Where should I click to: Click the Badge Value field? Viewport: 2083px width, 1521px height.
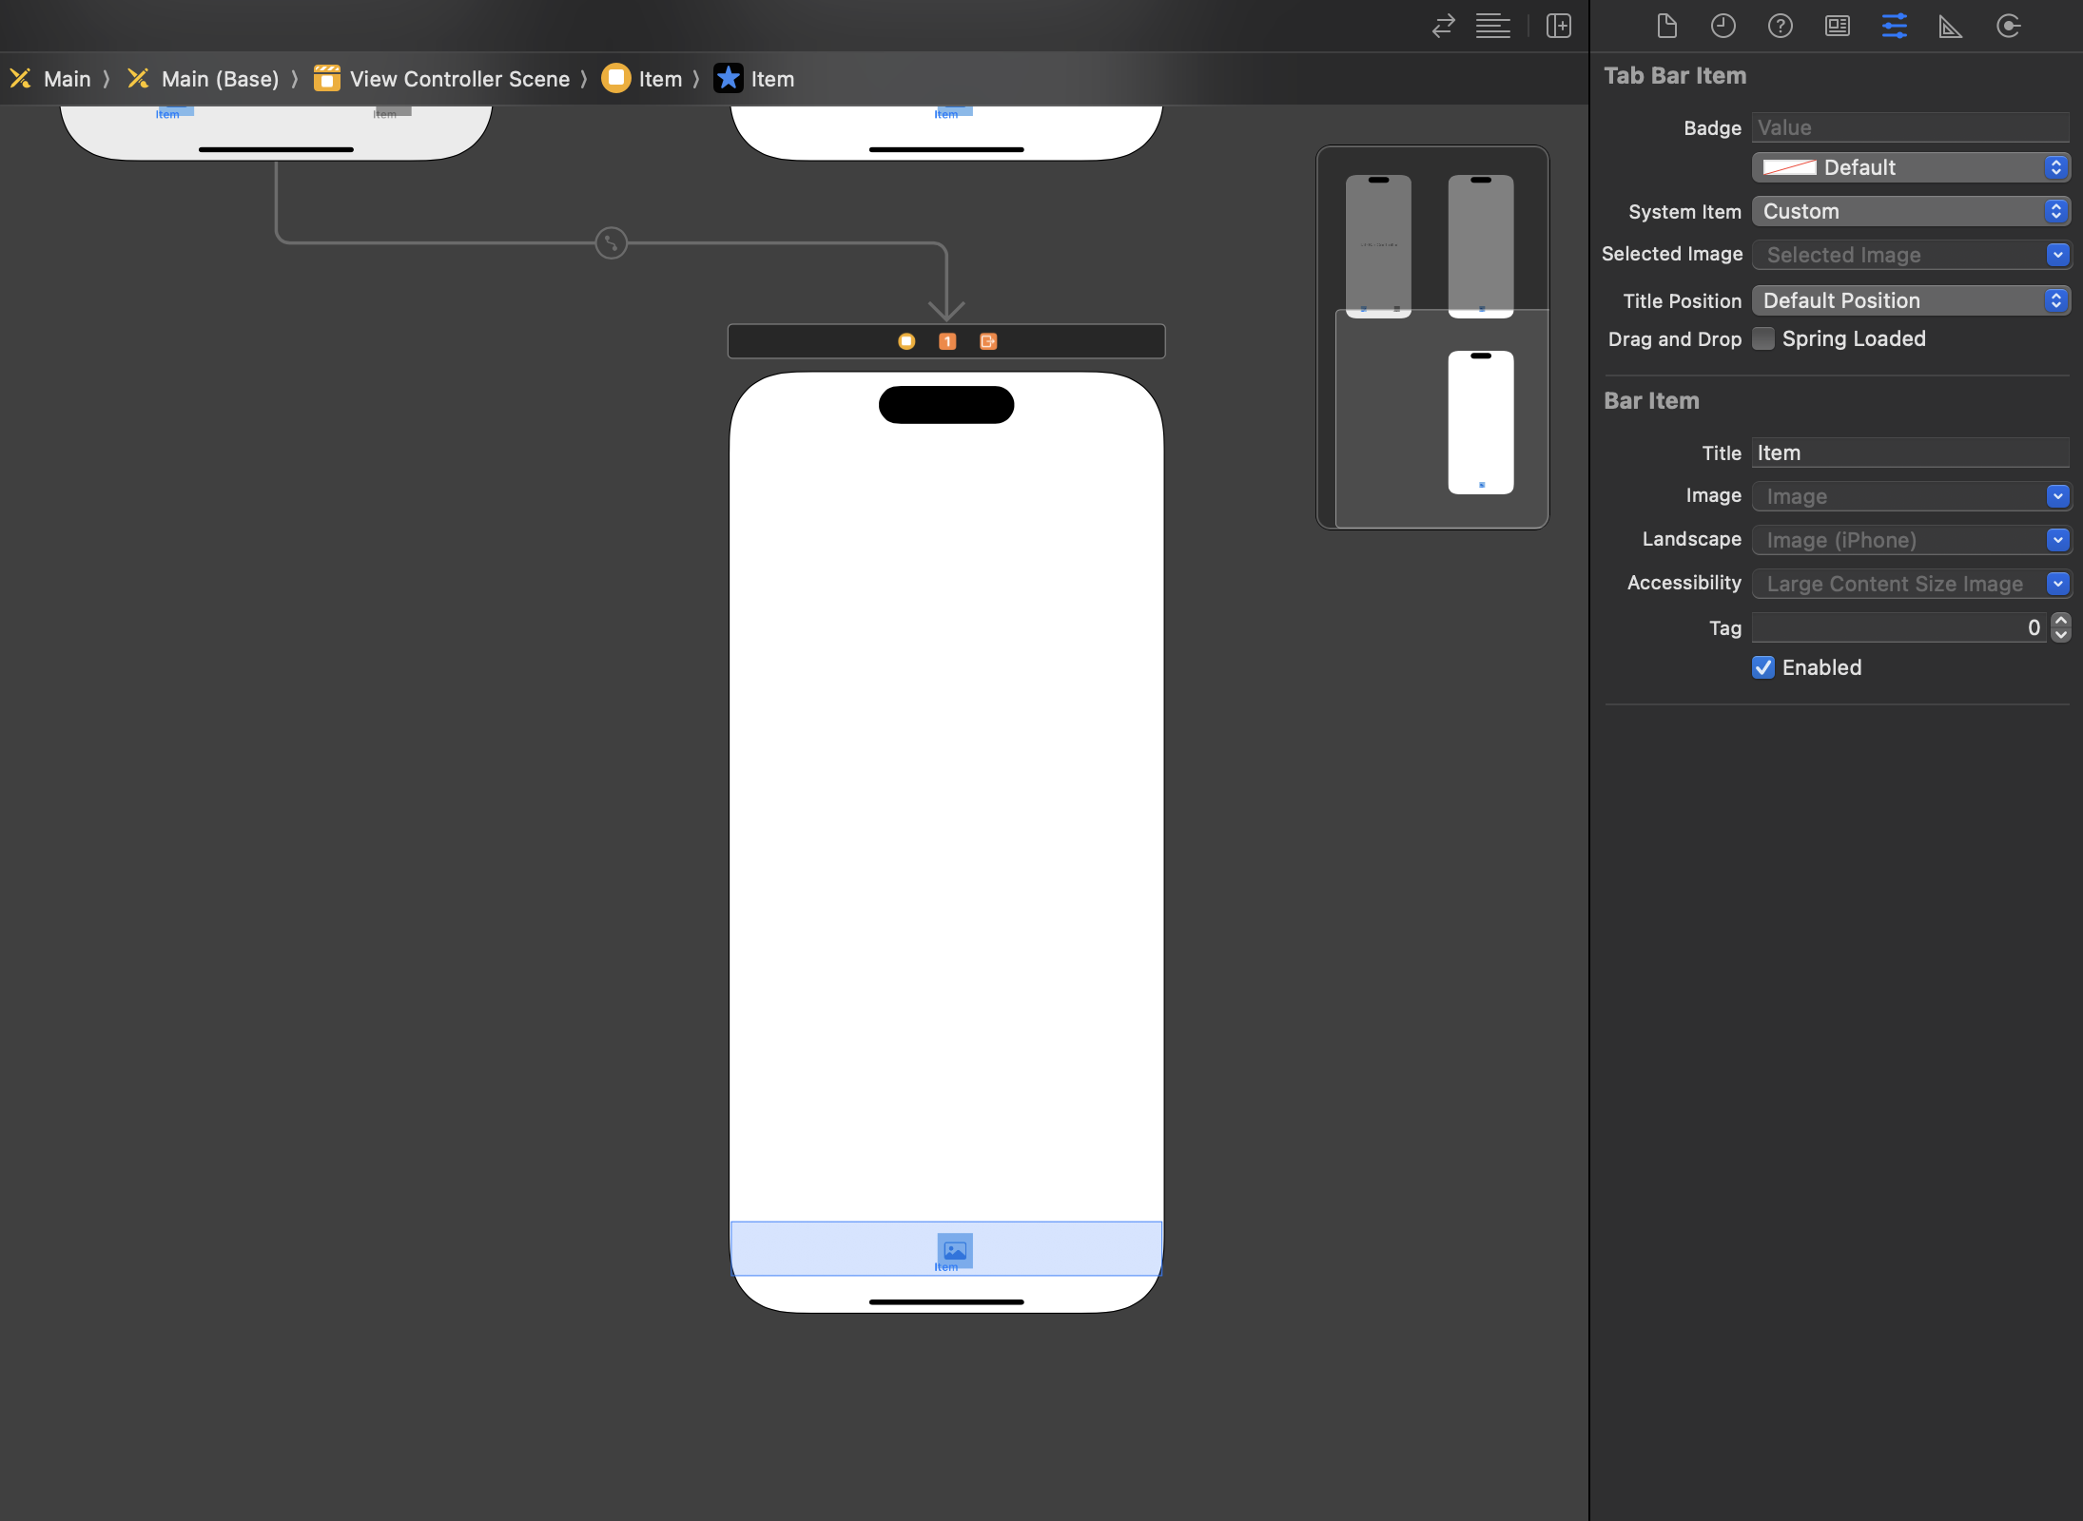[1910, 127]
